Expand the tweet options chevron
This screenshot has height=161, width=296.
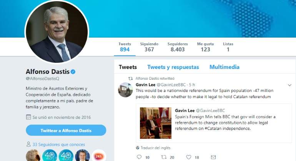click(x=289, y=85)
